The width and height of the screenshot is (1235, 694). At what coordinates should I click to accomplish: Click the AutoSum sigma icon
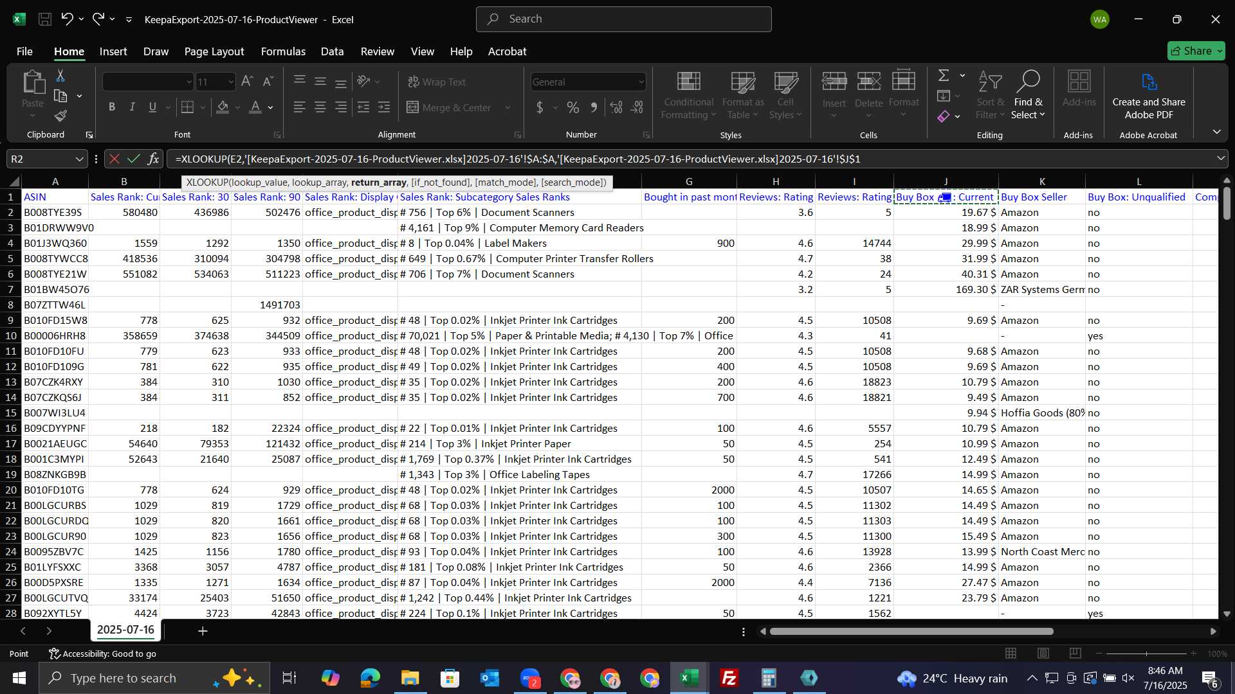[944, 76]
